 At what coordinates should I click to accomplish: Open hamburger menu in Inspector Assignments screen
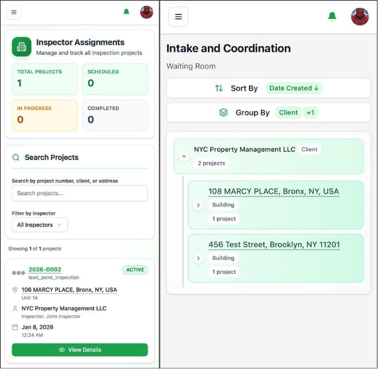click(x=14, y=12)
